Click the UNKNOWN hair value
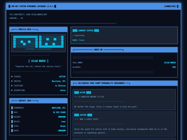 [x=62, y=130]
